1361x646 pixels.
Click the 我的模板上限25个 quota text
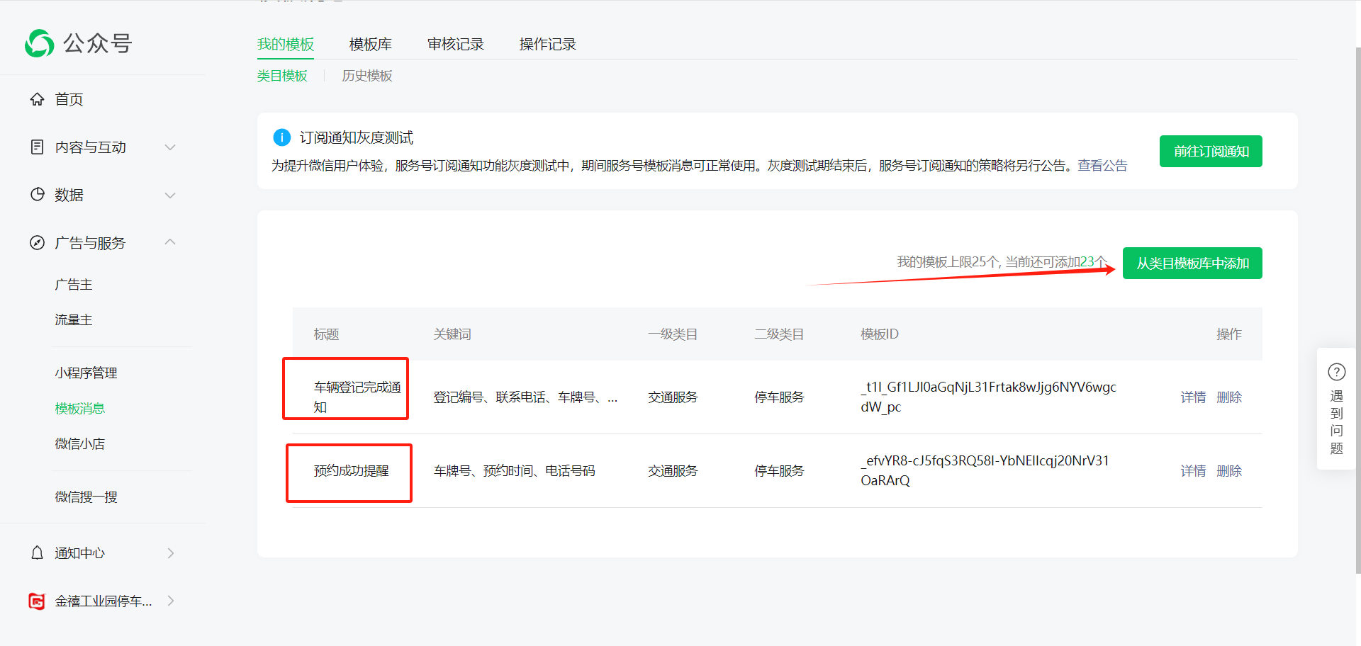coord(1001,262)
